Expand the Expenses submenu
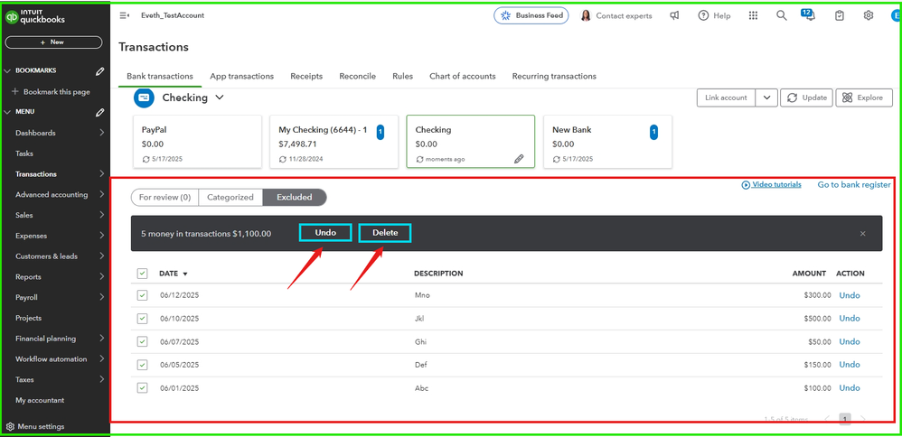 [x=102, y=236]
